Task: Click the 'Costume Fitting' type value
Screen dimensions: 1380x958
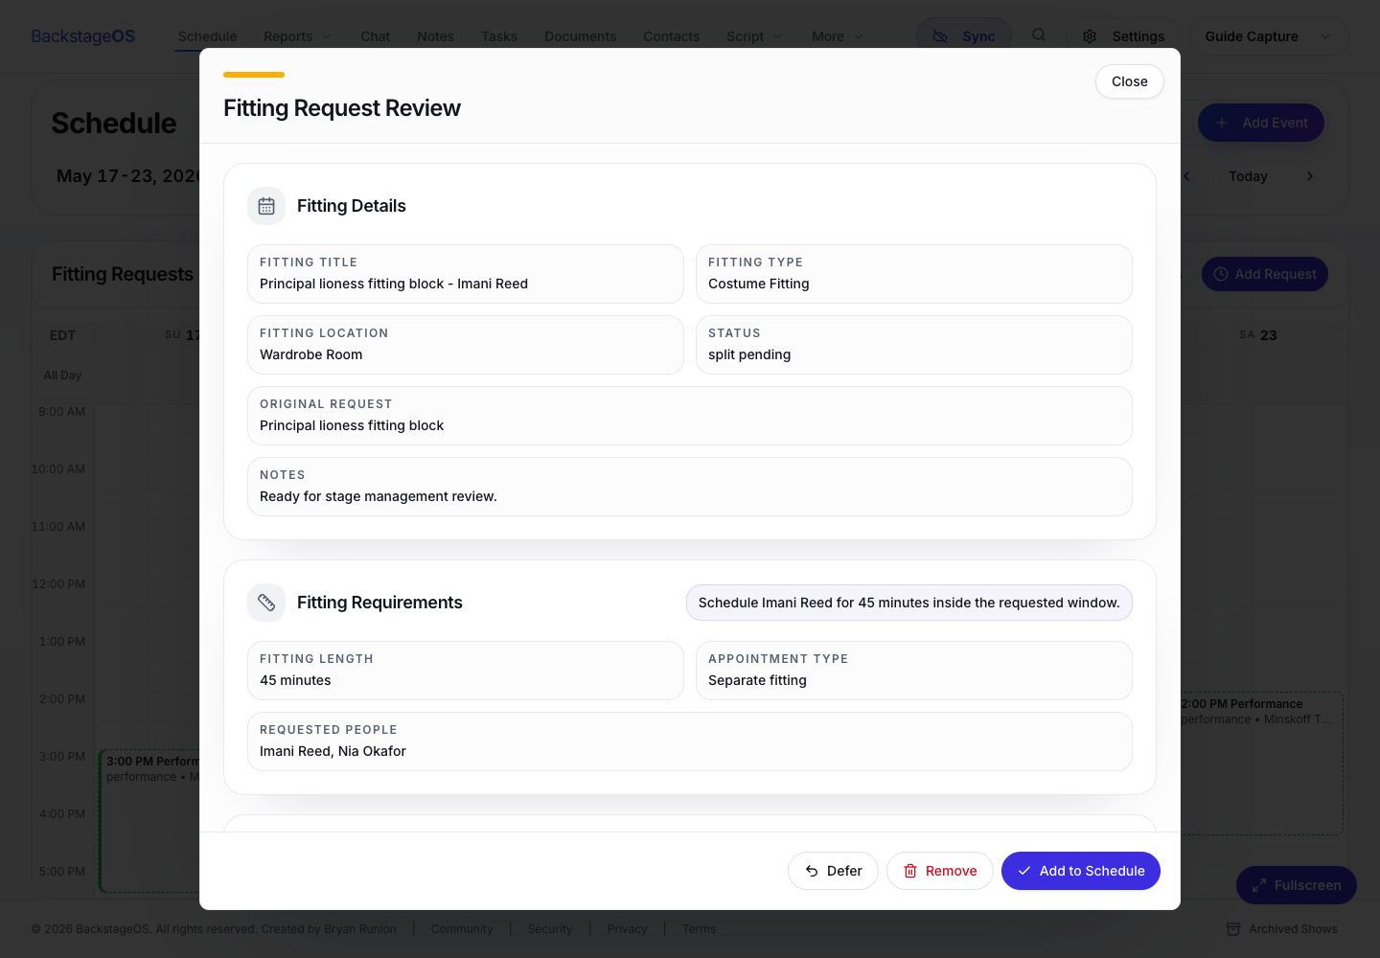Action: coord(759,284)
